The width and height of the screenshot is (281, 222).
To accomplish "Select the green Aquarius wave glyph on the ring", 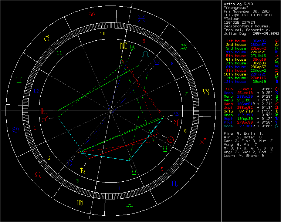I will point(183,47).
